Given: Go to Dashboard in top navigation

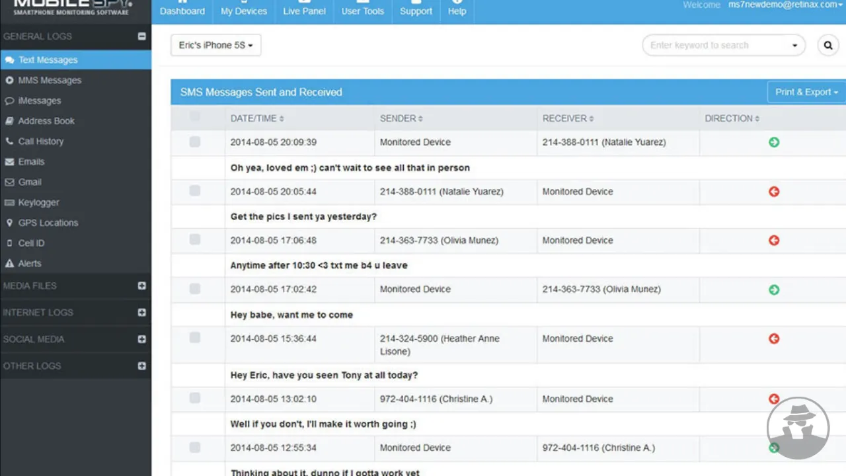Looking at the screenshot, I should 182,11.
